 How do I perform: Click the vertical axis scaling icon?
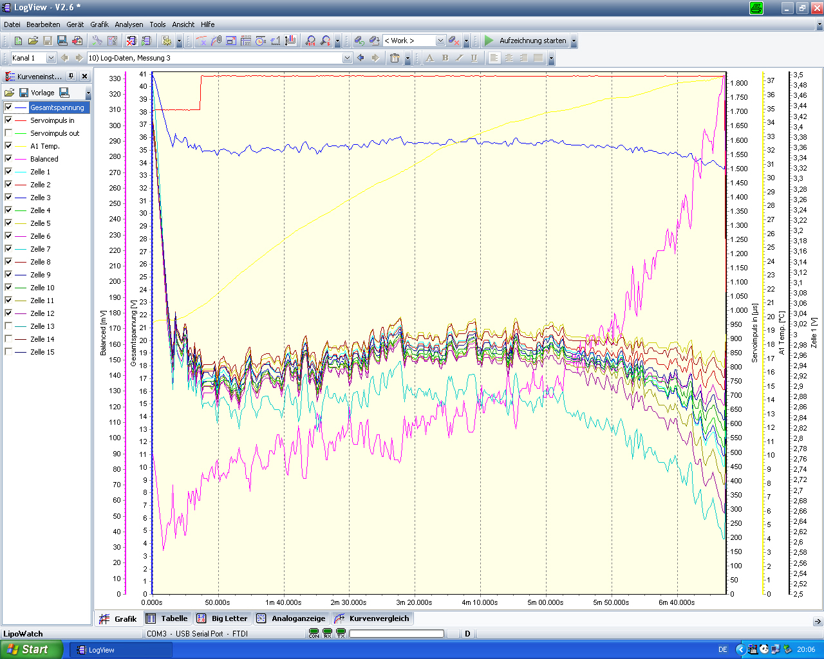(290, 41)
